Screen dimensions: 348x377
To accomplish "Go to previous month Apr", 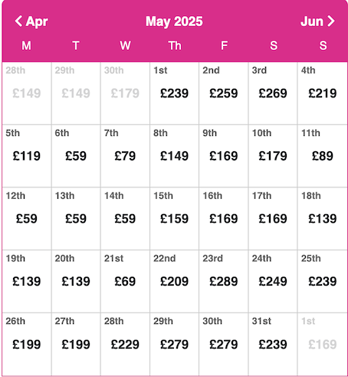I will coord(31,21).
